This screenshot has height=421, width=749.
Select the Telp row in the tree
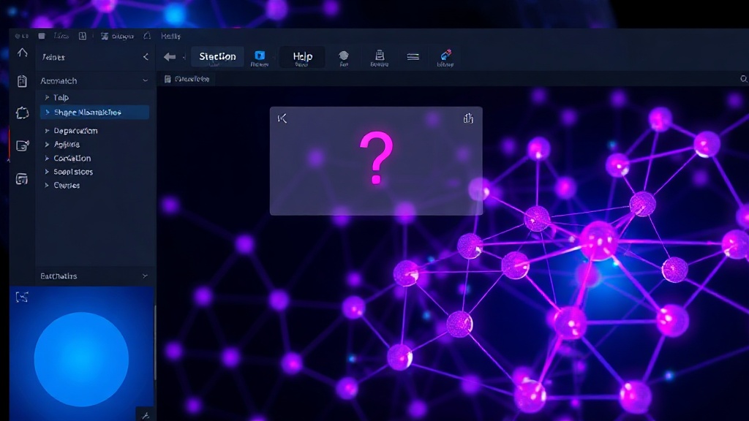(94, 97)
